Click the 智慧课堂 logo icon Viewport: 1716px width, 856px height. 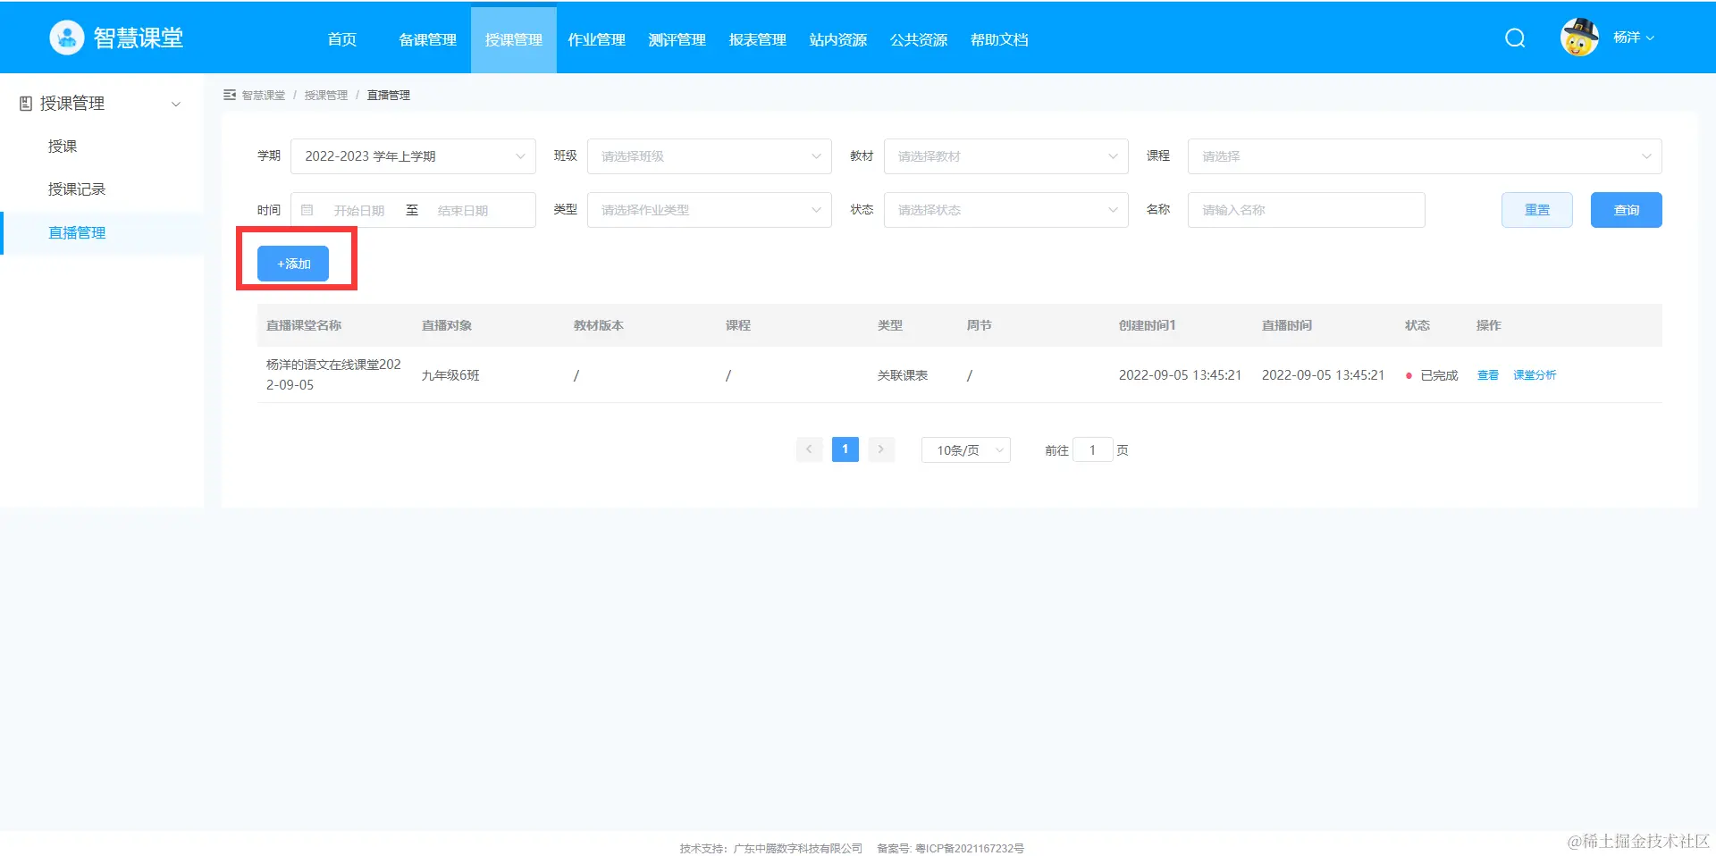click(66, 38)
